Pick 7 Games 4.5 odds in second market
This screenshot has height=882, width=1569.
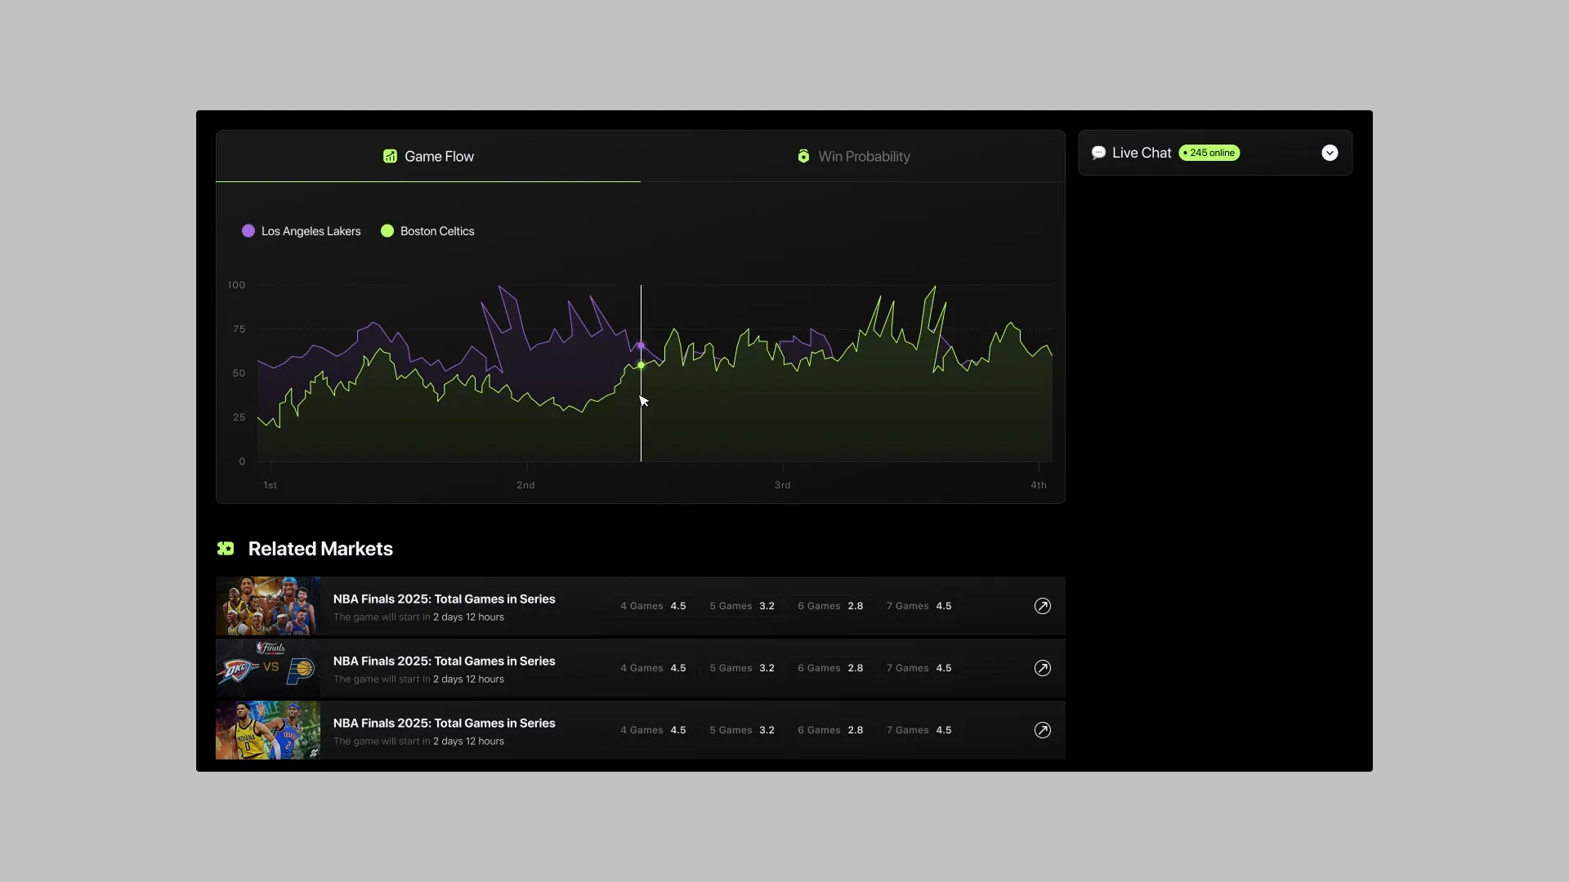pos(919,668)
